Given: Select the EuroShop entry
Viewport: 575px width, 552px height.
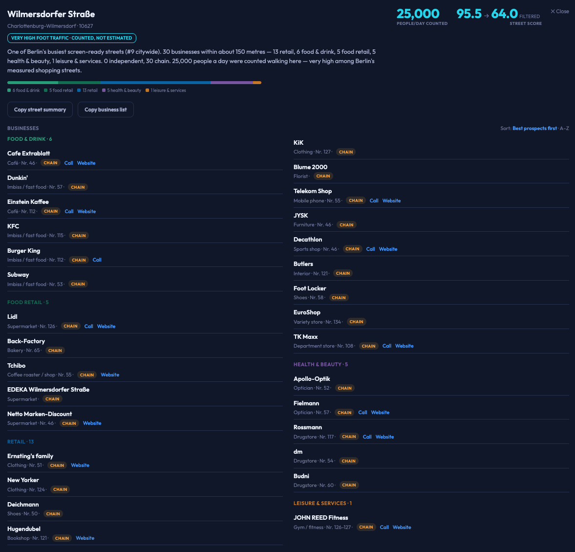Looking at the screenshot, I should [x=307, y=312].
